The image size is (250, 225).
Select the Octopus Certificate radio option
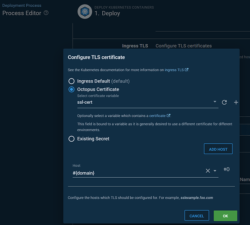coord(72,89)
